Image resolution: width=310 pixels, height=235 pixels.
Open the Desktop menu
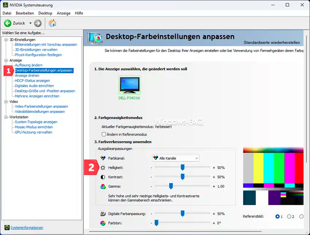click(45, 13)
